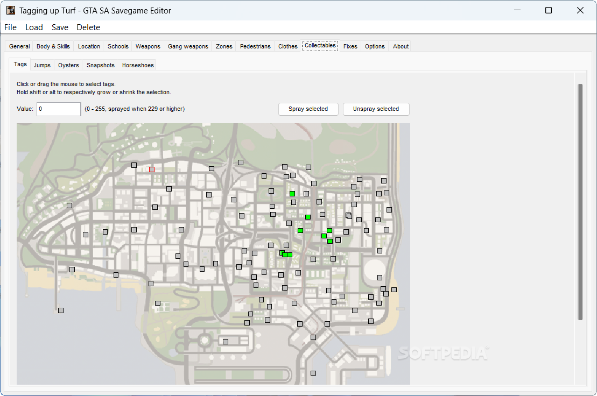Screen dimensions: 597x396
Task: Open the Horseshoes sub-tab
Action: 138,66
